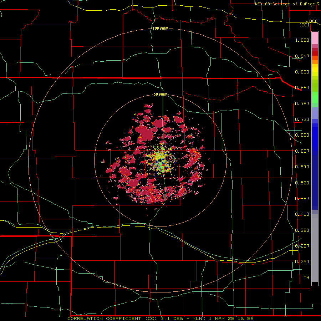Click the 100 NMI range ring label
Viewport: 321px width, 321px height.
tap(160, 28)
